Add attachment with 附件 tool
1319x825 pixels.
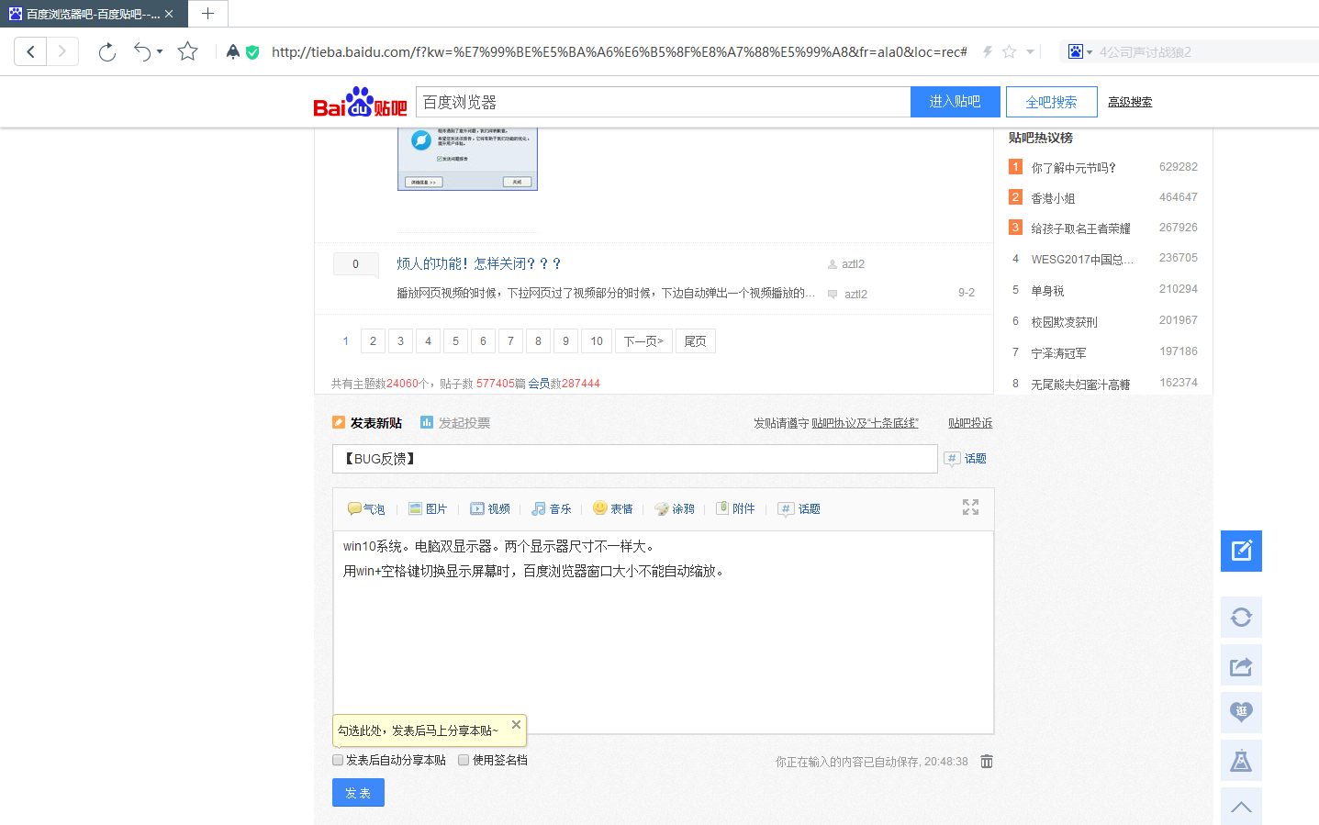click(736, 508)
